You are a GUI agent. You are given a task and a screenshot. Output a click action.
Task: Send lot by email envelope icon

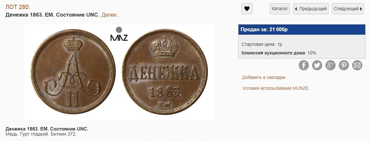(357, 65)
